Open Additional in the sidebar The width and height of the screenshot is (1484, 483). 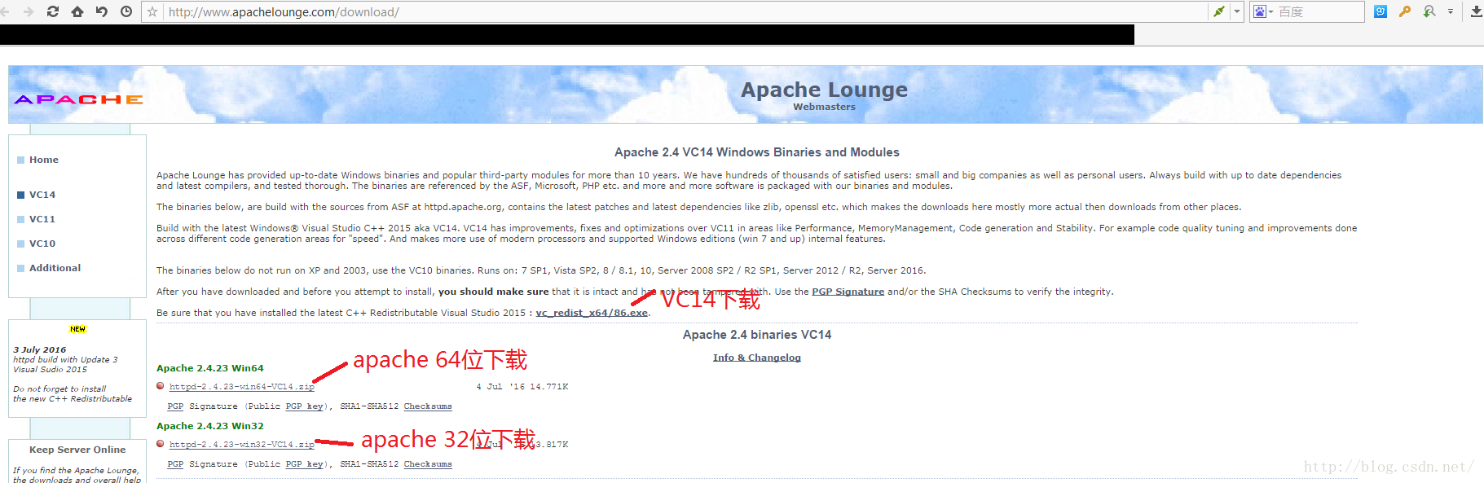click(x=55, y=268)
